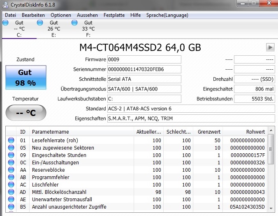Open the Festplatte menu
The image size is (278, 216).
[114, 15]
